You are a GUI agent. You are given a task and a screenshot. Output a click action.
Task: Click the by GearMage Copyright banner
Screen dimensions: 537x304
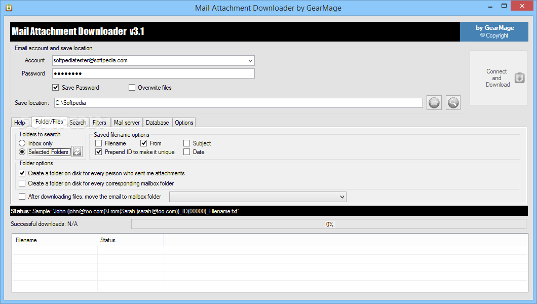pyautogui.click(x=494, y=31)
